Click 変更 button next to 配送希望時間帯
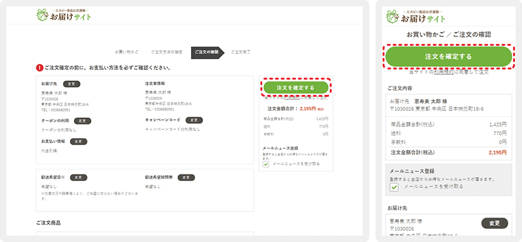522x242 pixels. (x=186, y=178)
